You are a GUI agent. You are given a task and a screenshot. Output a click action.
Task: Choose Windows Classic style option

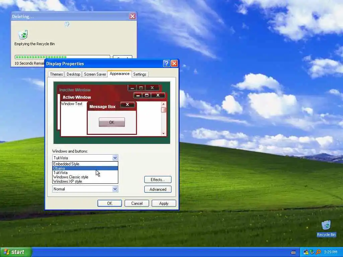[x=85, y=177]
